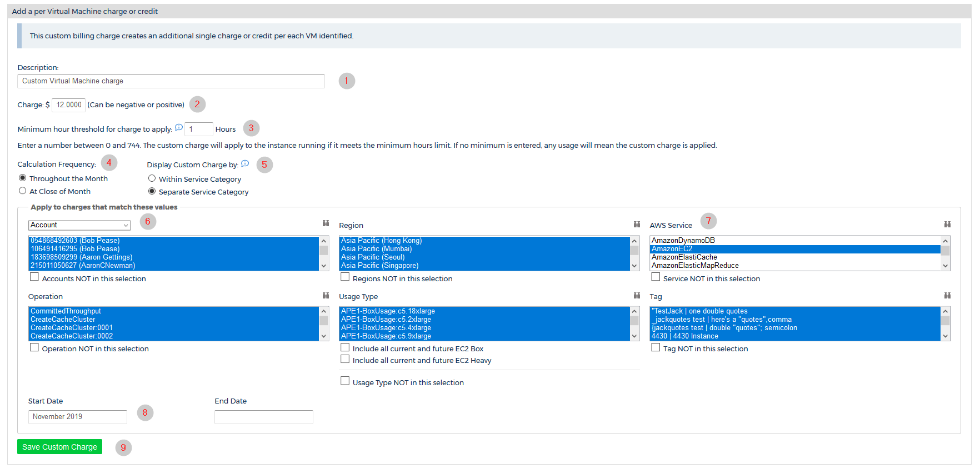980x468 pixels.
Task: Open the help bubble beside minimum hour threshold
Action: [179, 127]
